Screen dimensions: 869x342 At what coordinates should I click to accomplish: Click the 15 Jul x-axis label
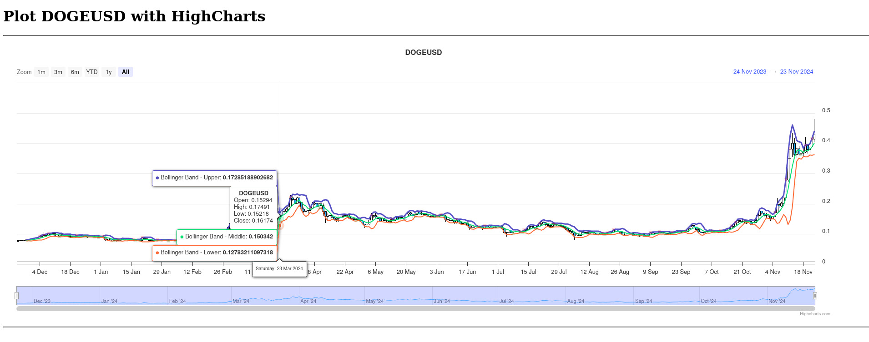coord(528,272)
